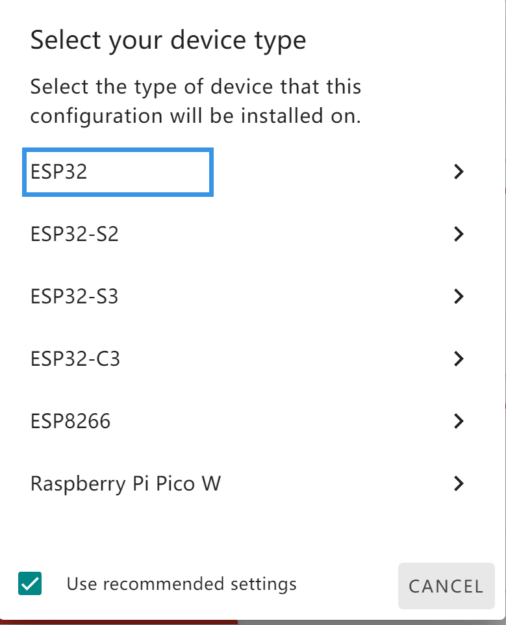Select Raspberry Pi Pico W option
The height and width of the screenshot is (625, 506).
tap(125, 484)
